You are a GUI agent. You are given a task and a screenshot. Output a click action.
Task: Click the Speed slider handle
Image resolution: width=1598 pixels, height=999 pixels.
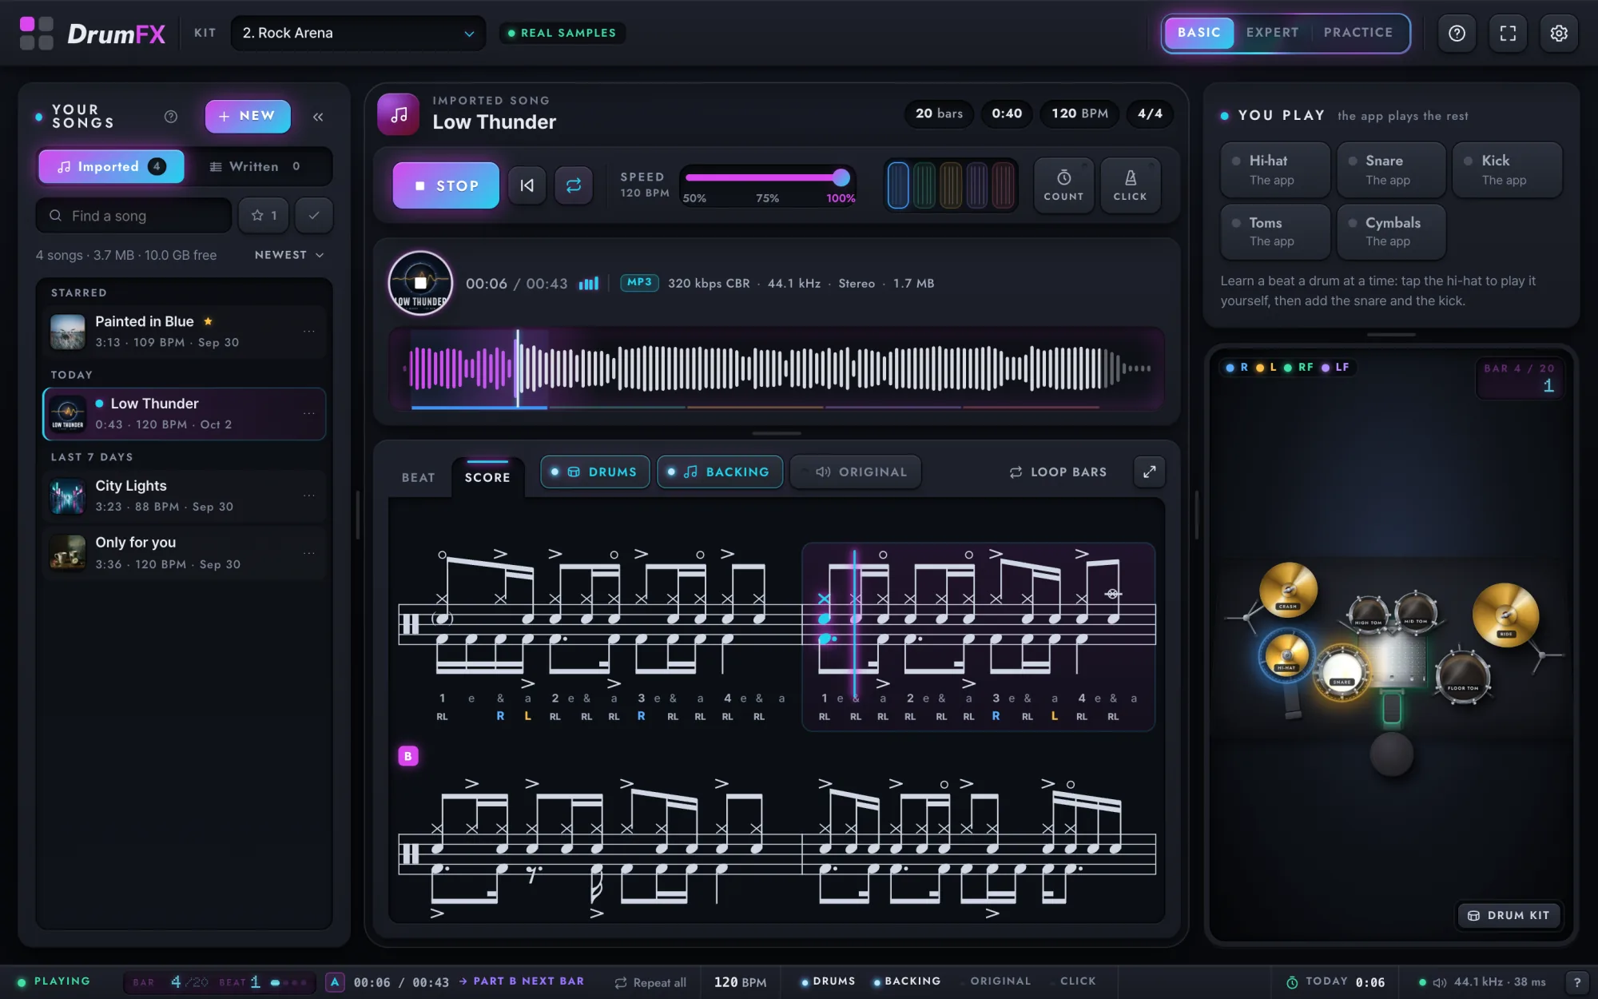point(841,177)
